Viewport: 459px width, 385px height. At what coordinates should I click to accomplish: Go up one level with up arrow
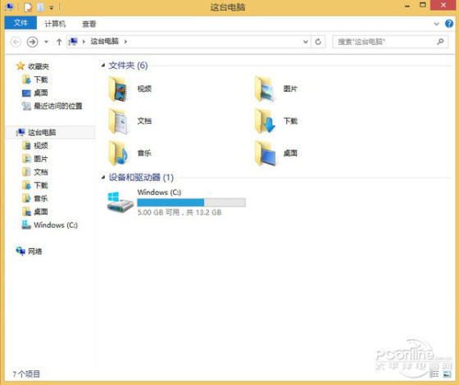(59, 42)
